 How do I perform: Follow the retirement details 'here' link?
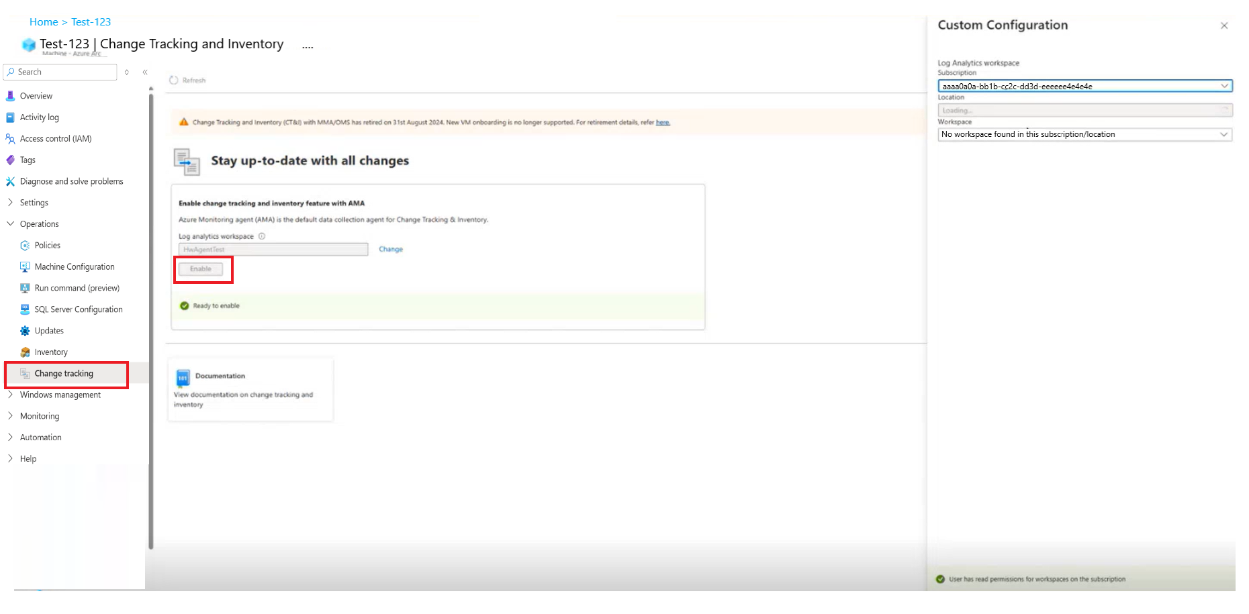(x=663, y=122)
